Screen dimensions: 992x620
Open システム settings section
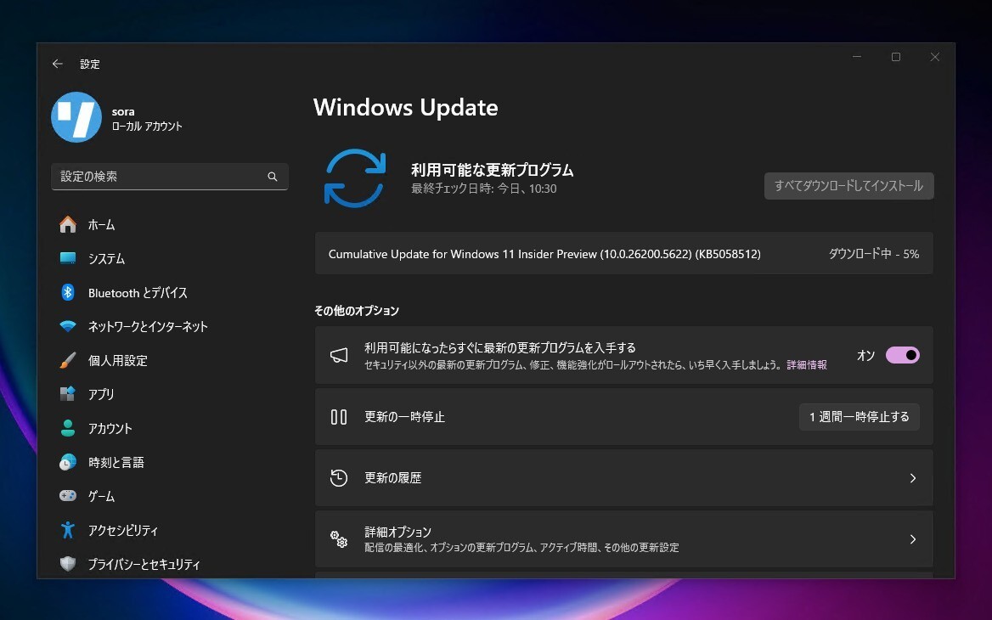coord(106,259)
